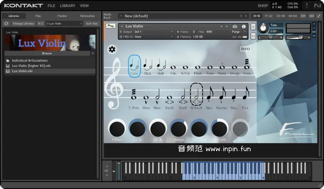Pick the Spic. articulation note

point(209,96)
